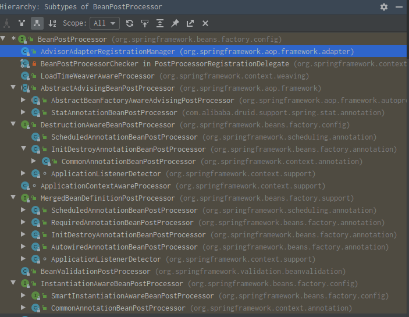Image resolution: width=409 pixels, height=317 pixels.
Task: Close the hierarchy tab with the X icon
Action: (205, 23)
